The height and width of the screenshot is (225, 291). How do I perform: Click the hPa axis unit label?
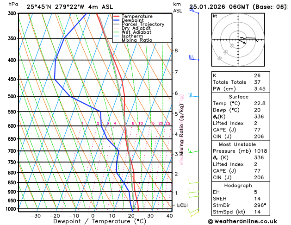click(x=13, y=5)
